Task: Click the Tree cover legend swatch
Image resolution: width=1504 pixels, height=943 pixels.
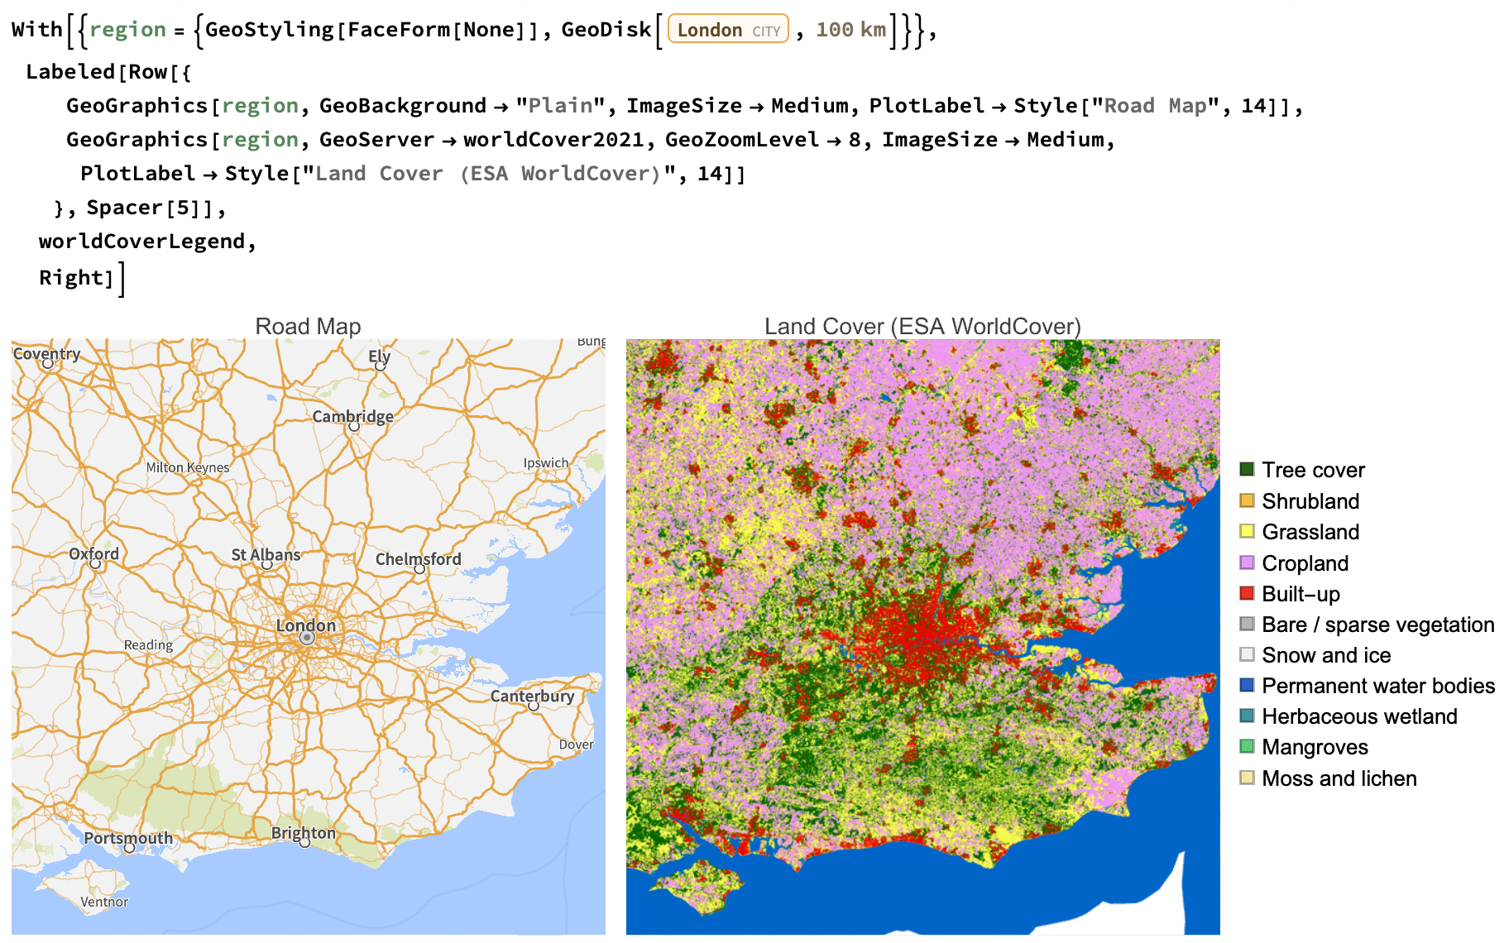Action: (x=1247, y=470)
